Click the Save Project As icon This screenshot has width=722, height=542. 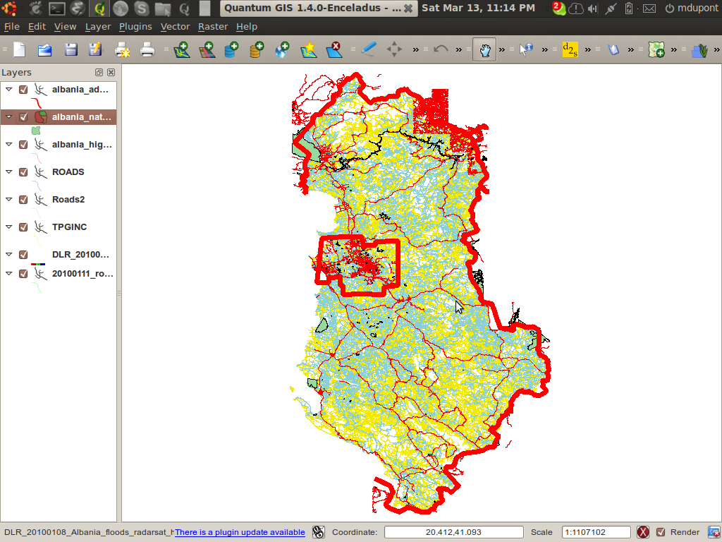click(x=95, y=49)
